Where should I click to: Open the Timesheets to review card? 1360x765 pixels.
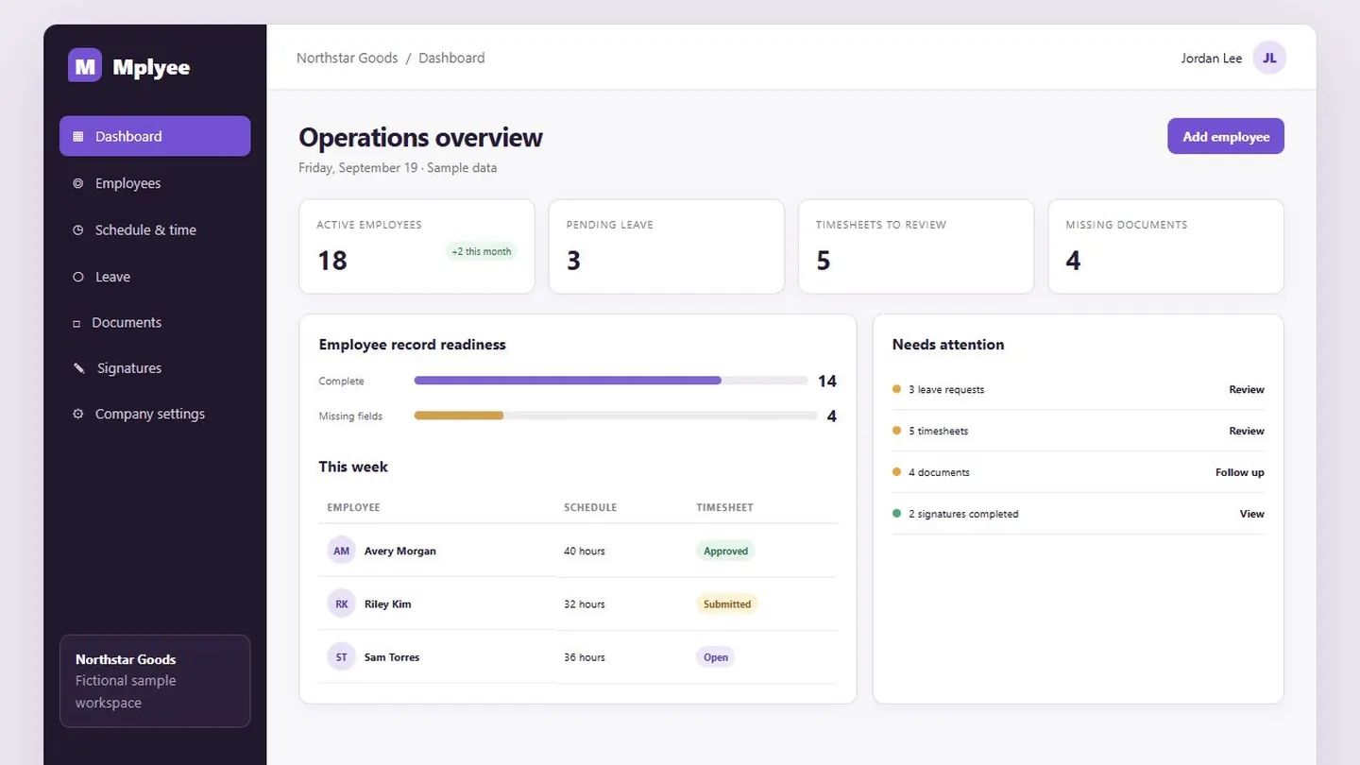click(x=916, y=246)
